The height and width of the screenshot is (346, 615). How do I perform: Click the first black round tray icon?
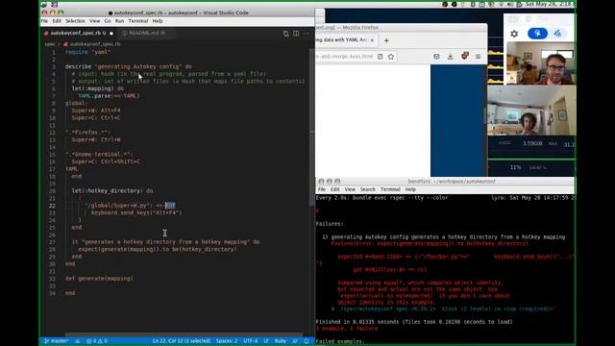(x=445, y=4)
